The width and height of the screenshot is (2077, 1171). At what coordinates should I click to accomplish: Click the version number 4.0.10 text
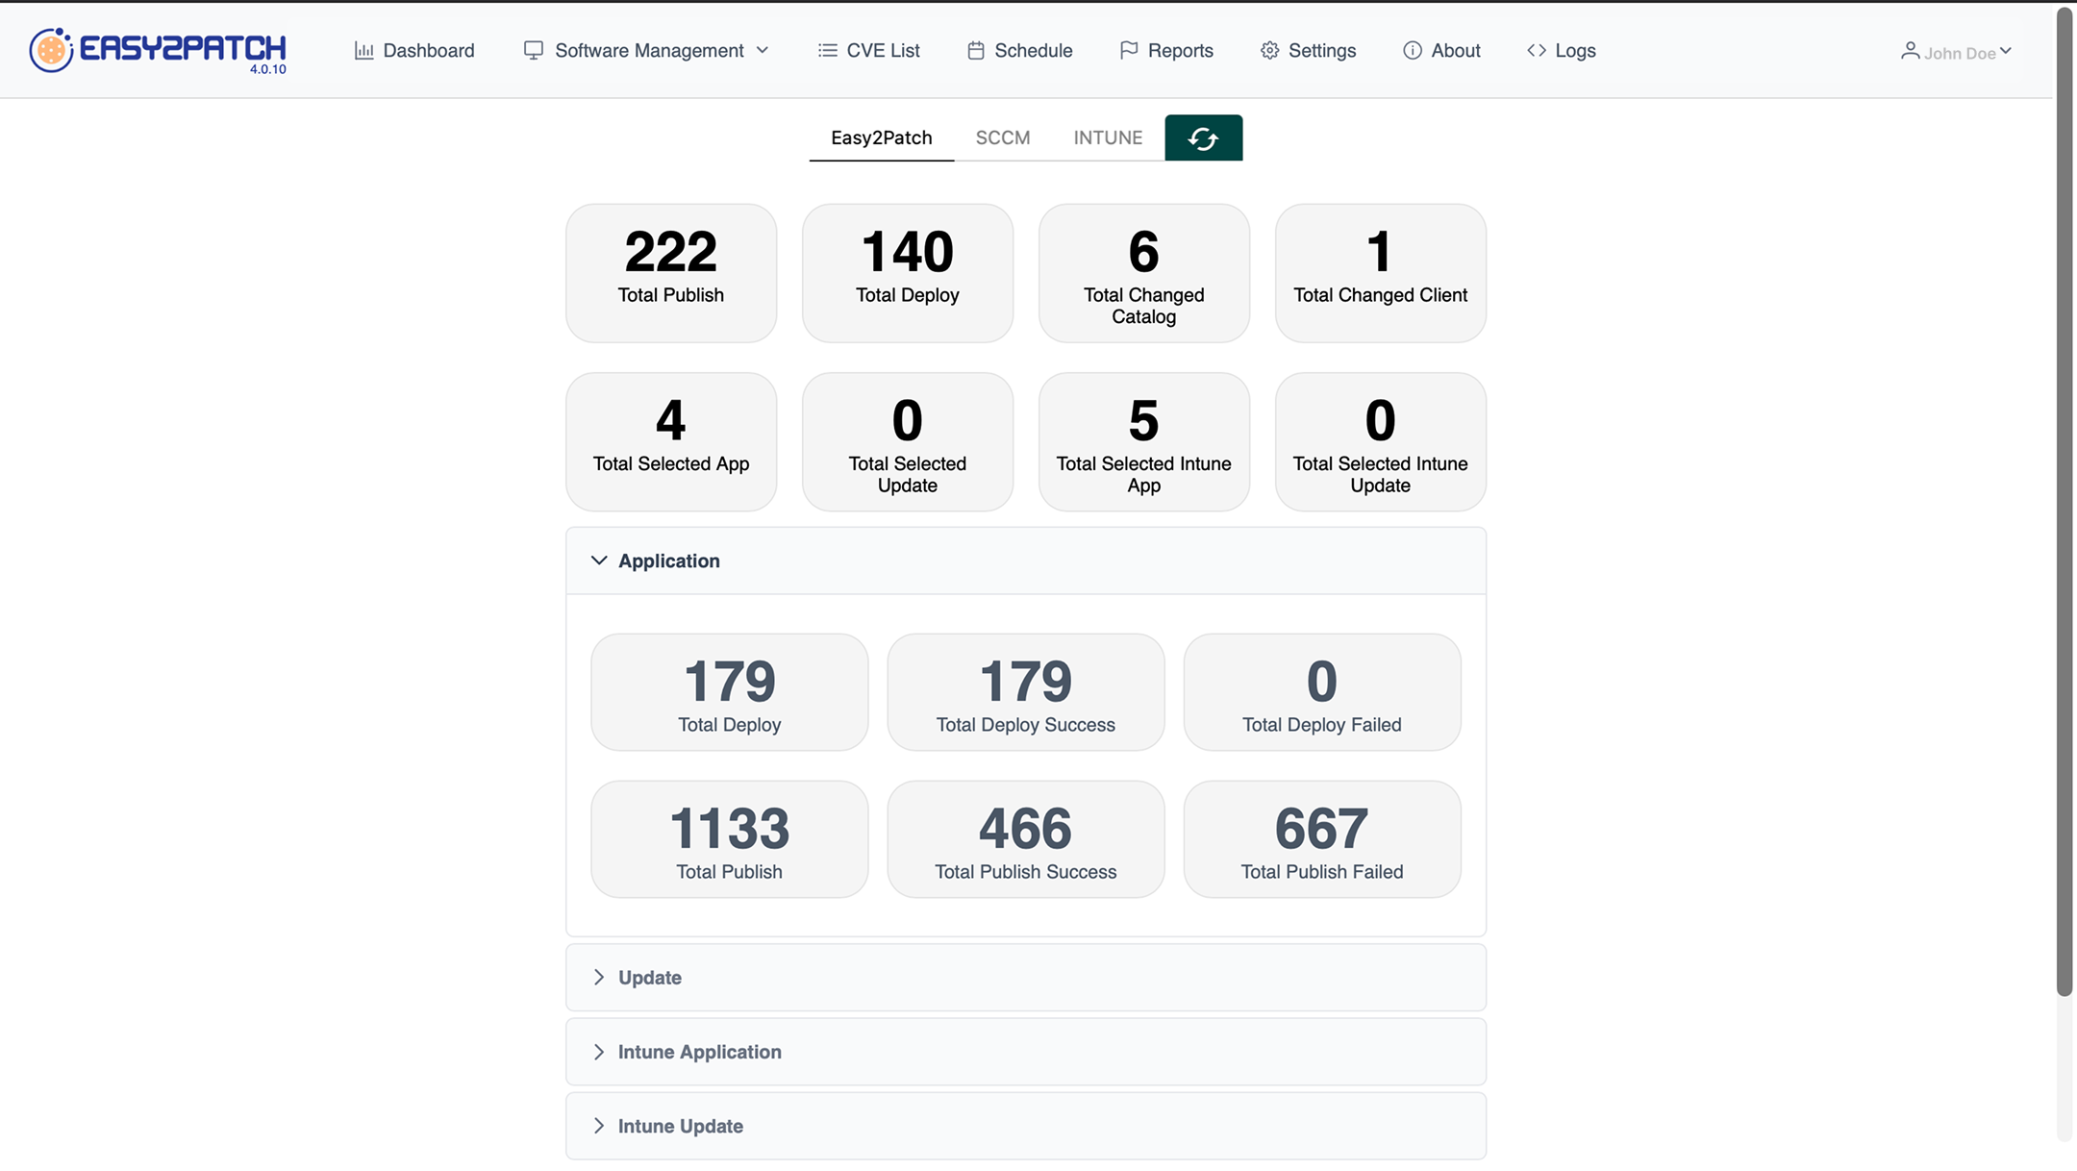[267, 69]
